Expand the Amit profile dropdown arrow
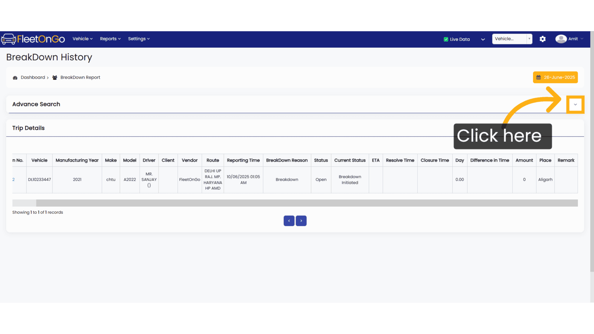Viewport: 594px width, 334px height. pyautogui.click(x=582, y=39)
